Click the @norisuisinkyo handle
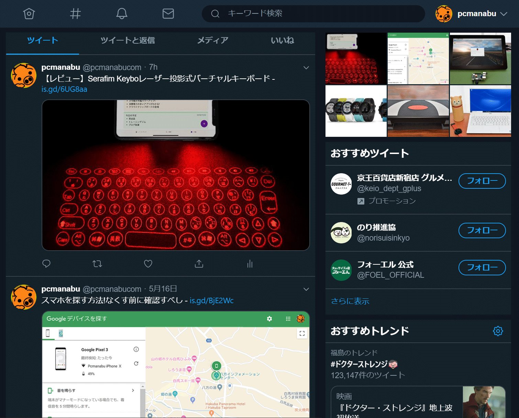519x418 pixels. point(383,238)
